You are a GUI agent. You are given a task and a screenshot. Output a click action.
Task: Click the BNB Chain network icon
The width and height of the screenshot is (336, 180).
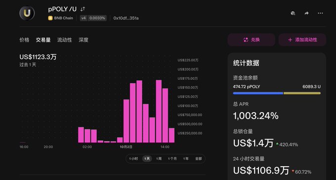pyautogui.click(x=50, y=18)
